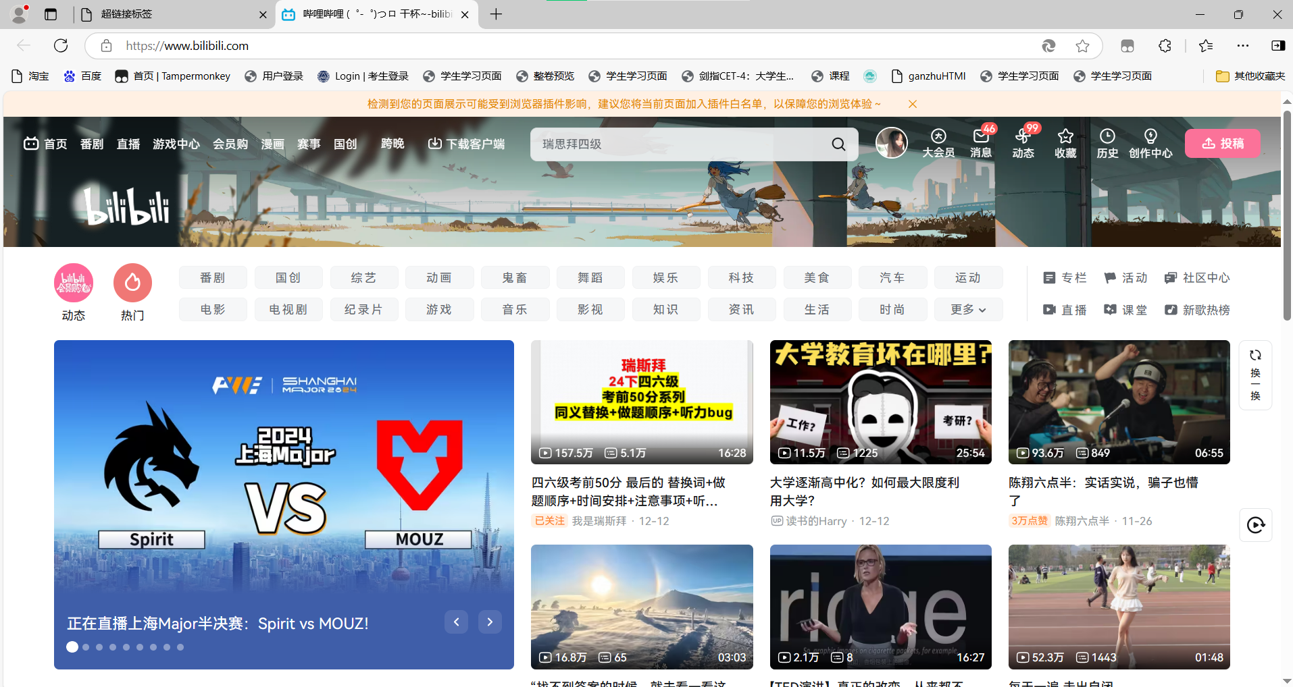Click the 投稿 upload button
Viewport: 1293px width, 687px height.
point(1223,143)
